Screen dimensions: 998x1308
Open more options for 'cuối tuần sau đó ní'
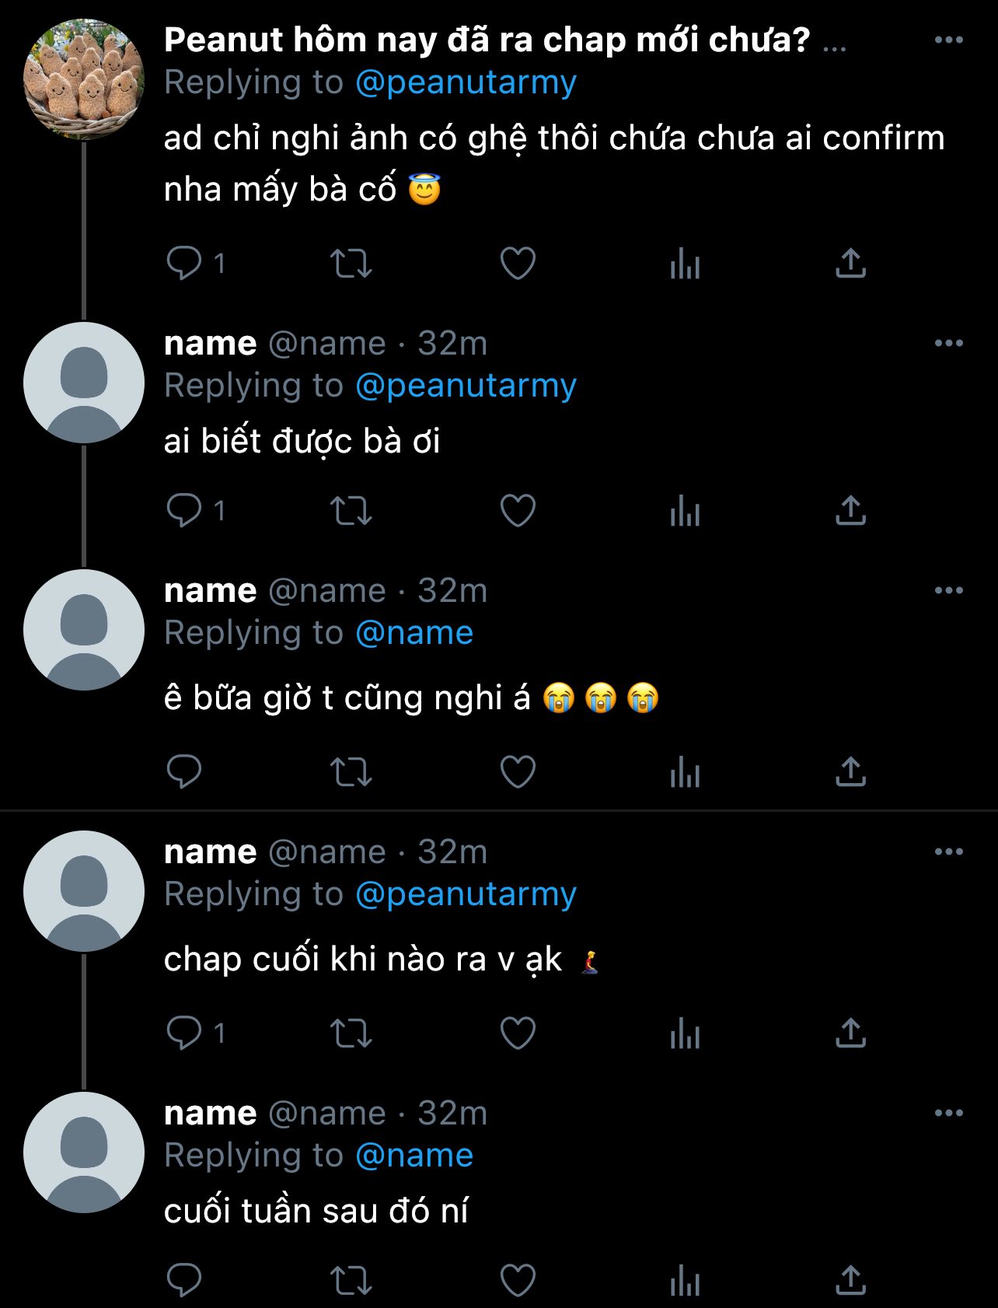948,1114
